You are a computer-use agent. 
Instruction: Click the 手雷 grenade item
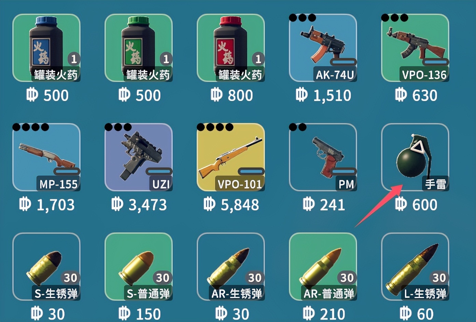(415, 157)
